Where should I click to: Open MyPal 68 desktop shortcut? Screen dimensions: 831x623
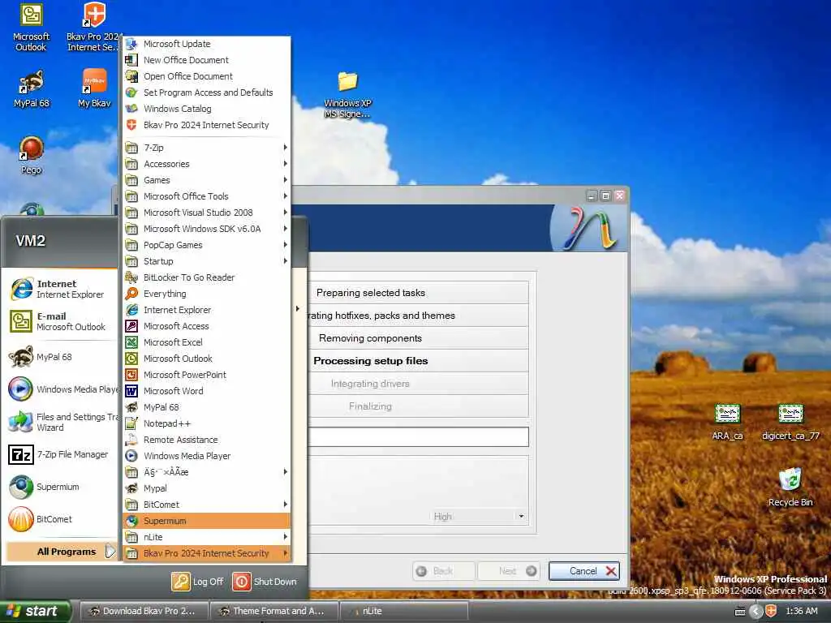pos(32,89)
